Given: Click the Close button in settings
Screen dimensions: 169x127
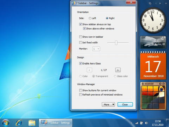Looking at the screenshot, I should tap(125, 104).
